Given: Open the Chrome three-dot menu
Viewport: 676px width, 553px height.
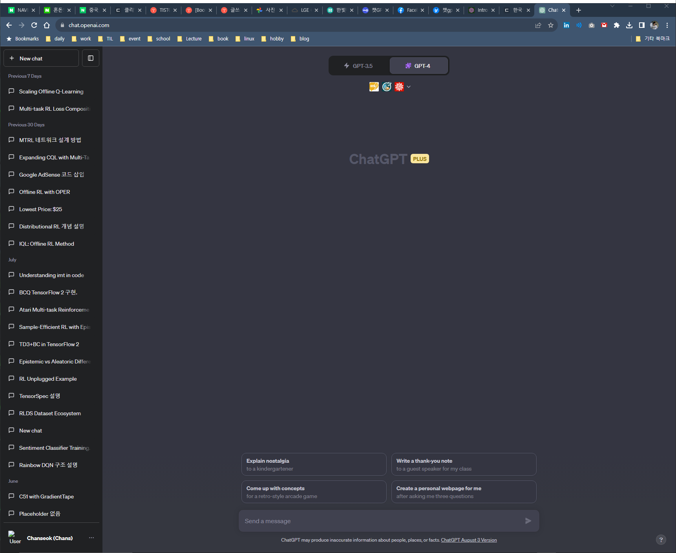Looking at the screenshot, I should [x=667, y=25].
